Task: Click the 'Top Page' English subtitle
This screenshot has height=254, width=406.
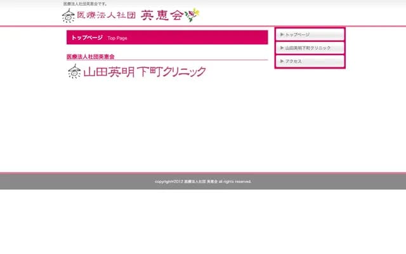Action: (117, 38)
